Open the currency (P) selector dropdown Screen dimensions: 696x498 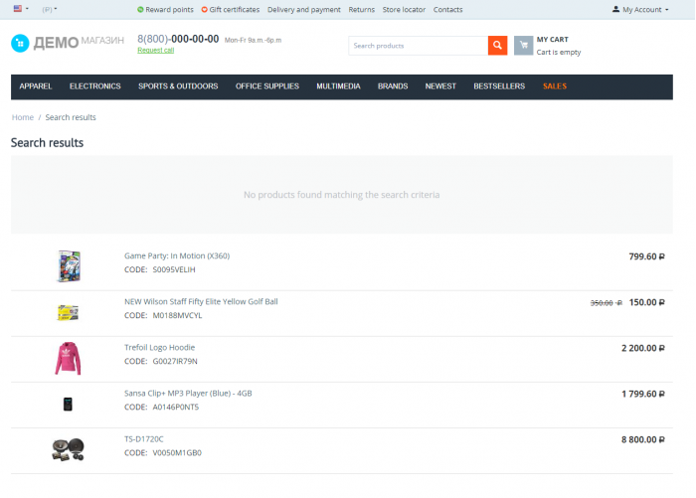[50, 9]
